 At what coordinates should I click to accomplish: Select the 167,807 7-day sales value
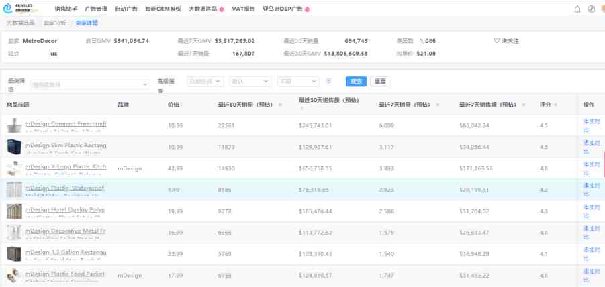pos(243,54)
